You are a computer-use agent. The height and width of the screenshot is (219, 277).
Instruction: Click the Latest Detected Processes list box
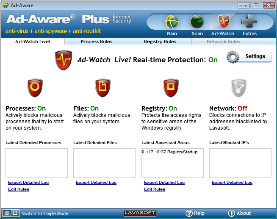coord(36,163)
